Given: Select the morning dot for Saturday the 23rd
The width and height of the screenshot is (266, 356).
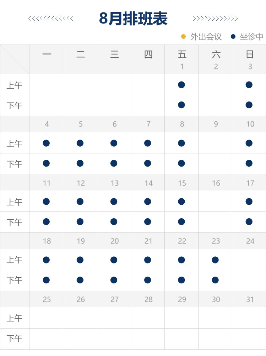Looking at the screenshot, I should (215, 260).
